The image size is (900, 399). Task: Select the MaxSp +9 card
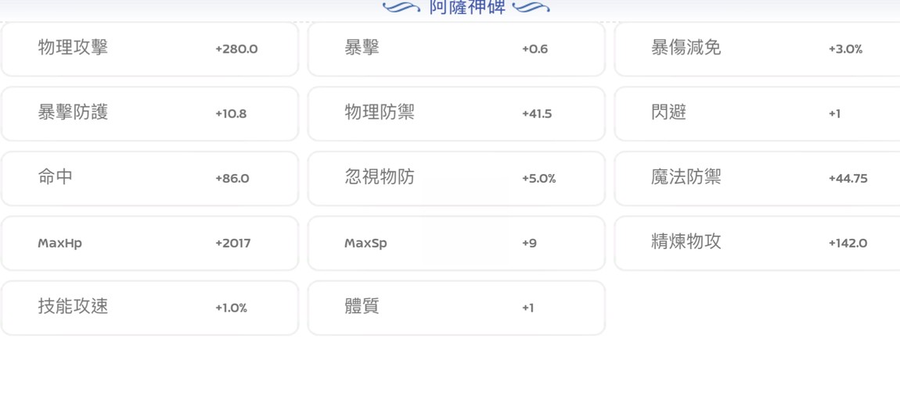click(x=456, y=243)
